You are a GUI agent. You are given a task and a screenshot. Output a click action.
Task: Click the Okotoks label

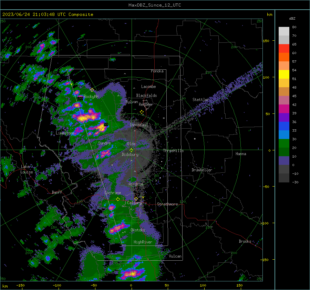click(138, 230)
